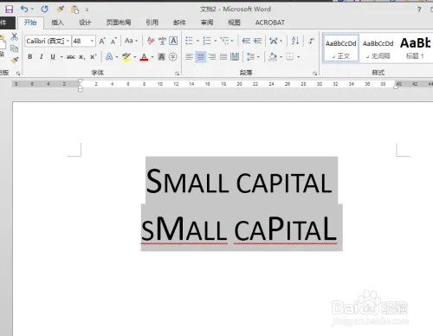Open the font size 48 dropdown
The width and height of the screenshot is (433, 336).
coord(92,41)
